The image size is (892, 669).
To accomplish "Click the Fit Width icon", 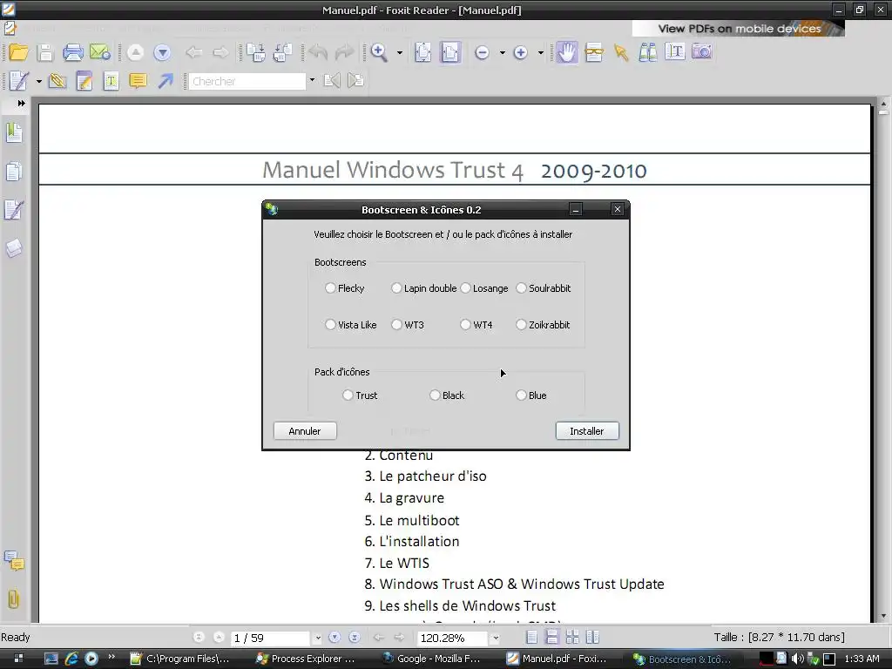I will (x=450, y=52).
